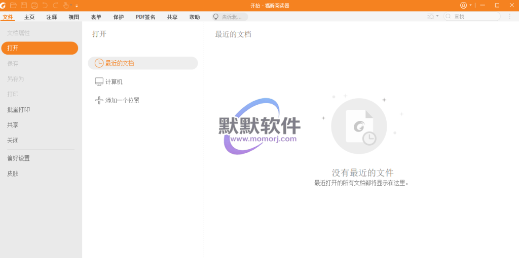The height and width of the screenshot is (258, 519).
Task: Open the 主页 ribbon tab
Action: [x=29, y=17]
